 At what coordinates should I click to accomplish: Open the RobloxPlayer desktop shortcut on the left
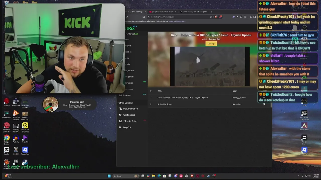coord(25,151)
